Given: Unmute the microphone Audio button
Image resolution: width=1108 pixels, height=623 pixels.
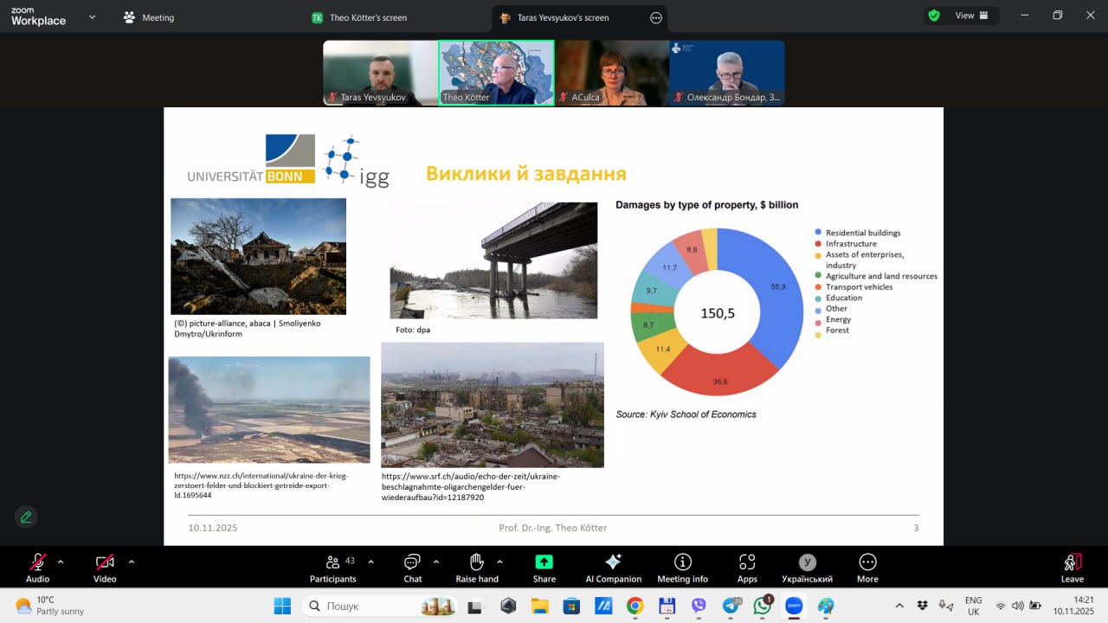Looking at the screenshot, I should pos(37,567).
